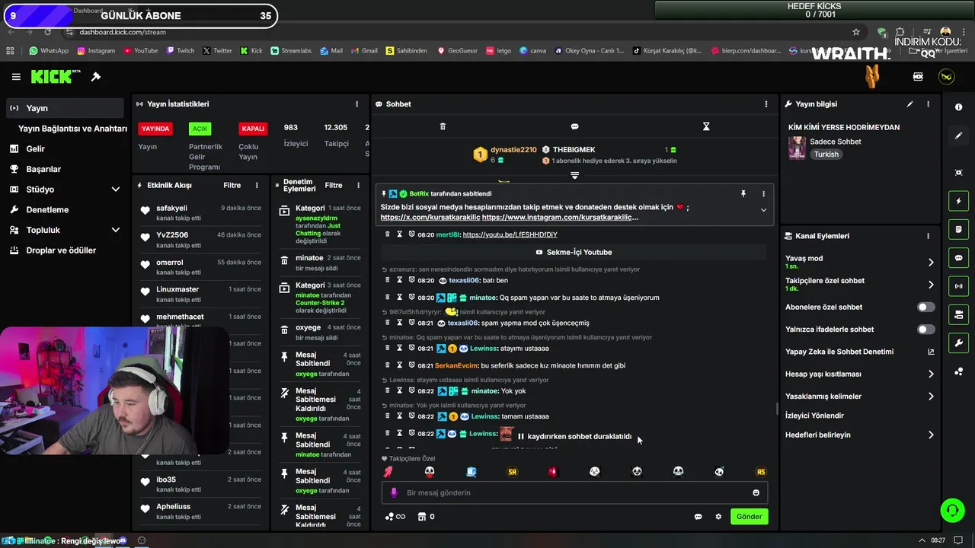Open Hedefleri belirleyin settings arrow

click(x=931, y=435)
